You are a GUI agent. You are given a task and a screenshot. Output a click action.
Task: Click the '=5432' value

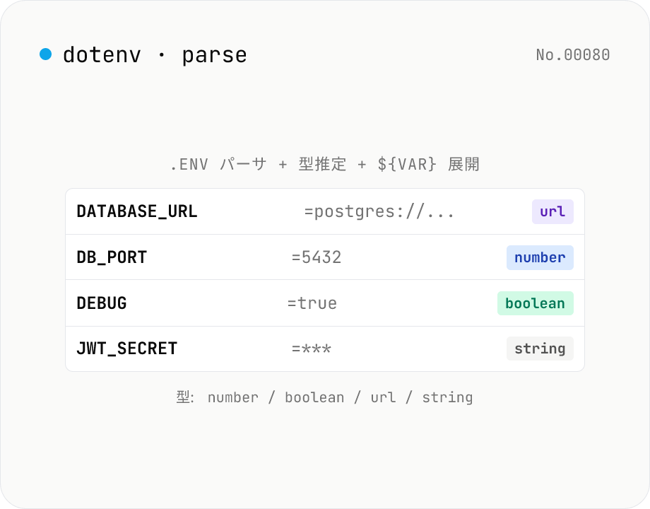pyautogui.click(x=317, y=257)
